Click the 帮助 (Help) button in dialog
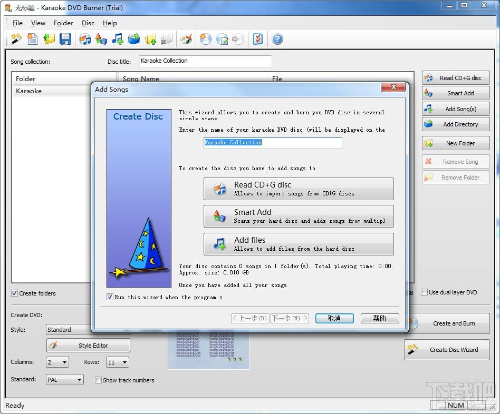The height and width of the screenshot is (414, 500). (x=380, y=318)
